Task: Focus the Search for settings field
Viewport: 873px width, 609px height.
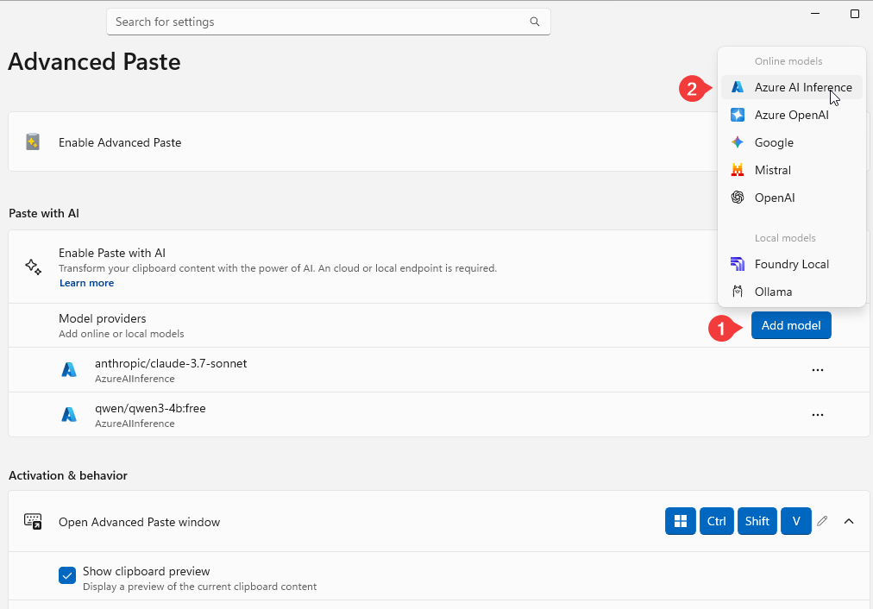Action: point(319,22)
